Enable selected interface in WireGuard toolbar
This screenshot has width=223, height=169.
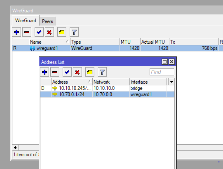(39, 32)
